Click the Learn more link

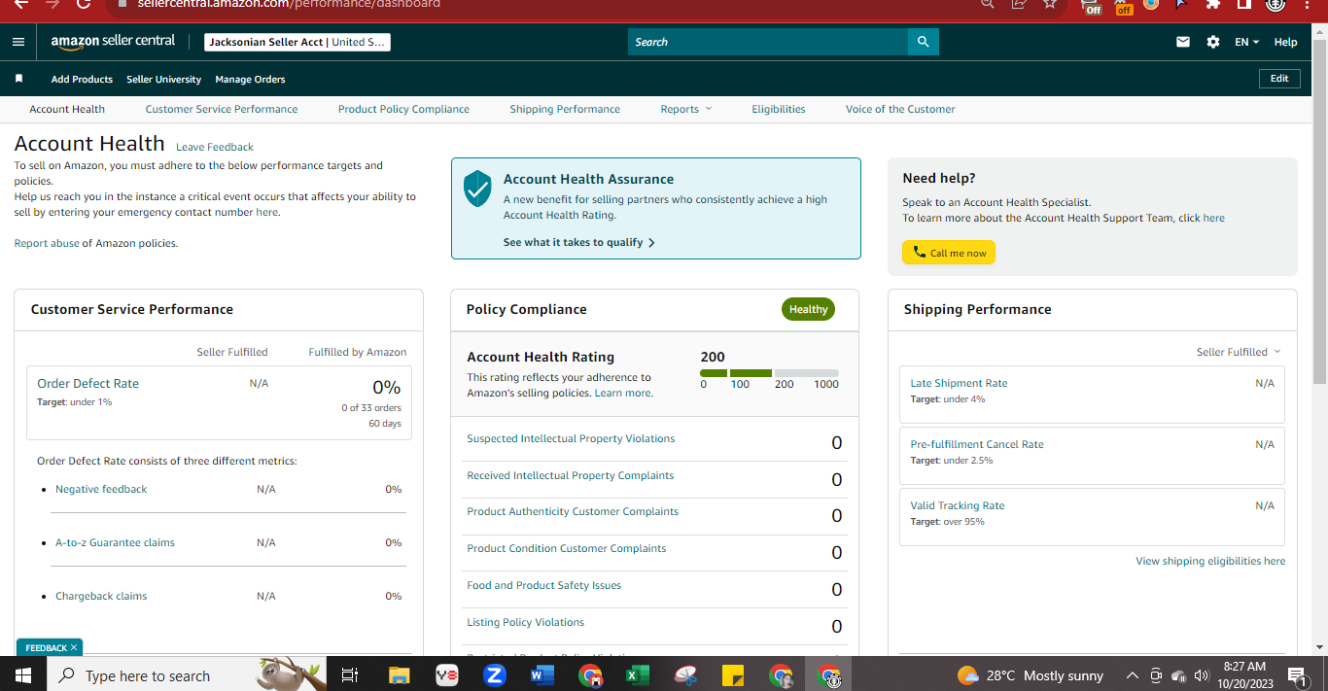coord(623,393)
